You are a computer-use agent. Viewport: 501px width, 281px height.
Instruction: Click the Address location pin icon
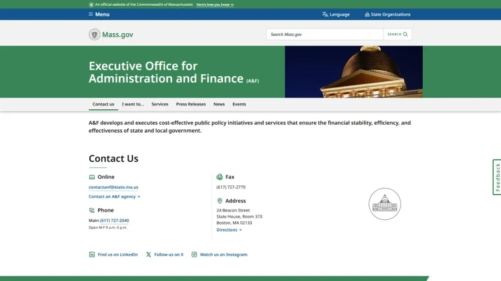tap(219, 201)
